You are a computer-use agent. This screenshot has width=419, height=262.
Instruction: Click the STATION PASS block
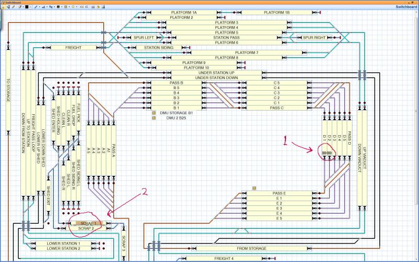click(x=226, y=38)
